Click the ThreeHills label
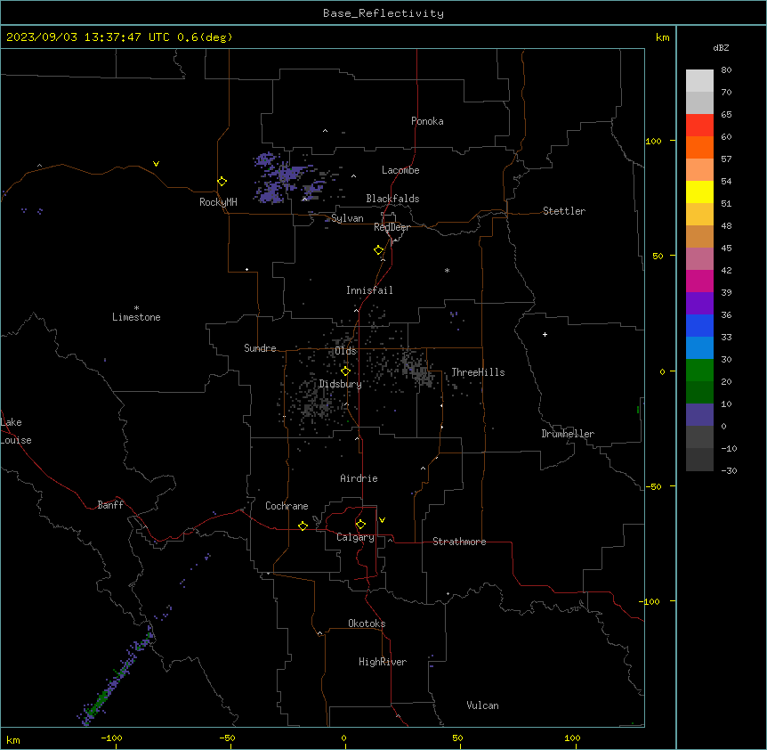This screenshot has width=767, height=750. (478, 372)
